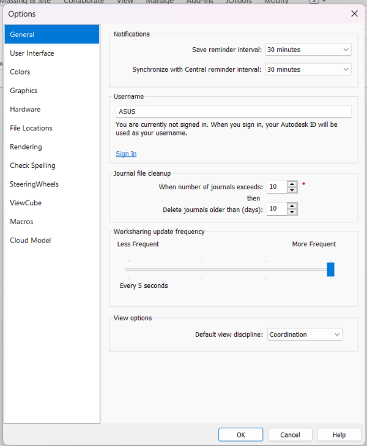This screenshot has width=367, height=446.
Task: Select the ViewCube category
Action: tap(26, 203)
